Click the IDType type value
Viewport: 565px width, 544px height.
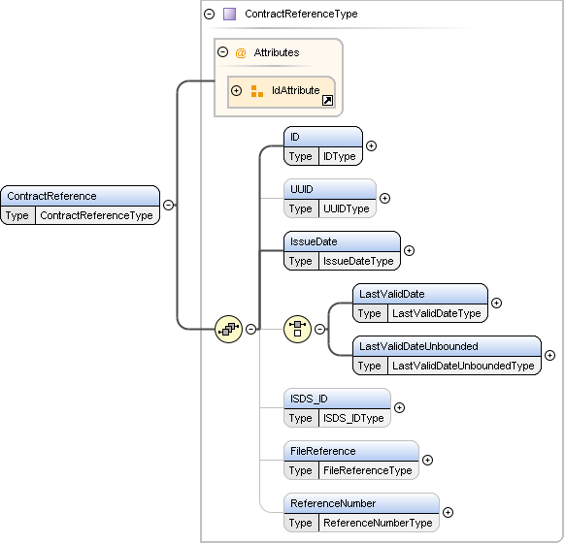[340, 156]
